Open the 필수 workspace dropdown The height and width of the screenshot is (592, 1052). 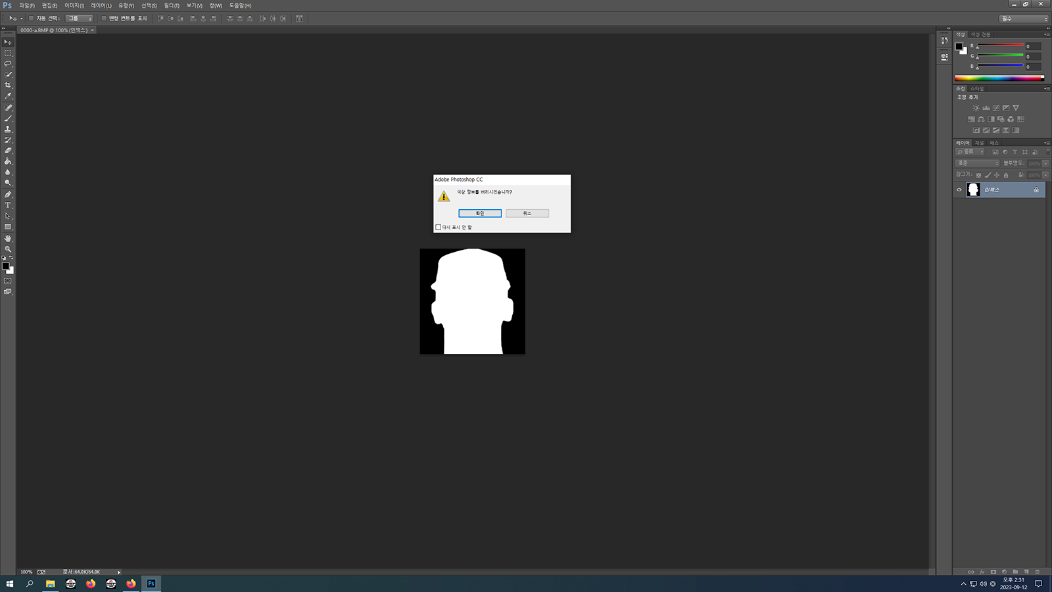tap(1024, 19)
